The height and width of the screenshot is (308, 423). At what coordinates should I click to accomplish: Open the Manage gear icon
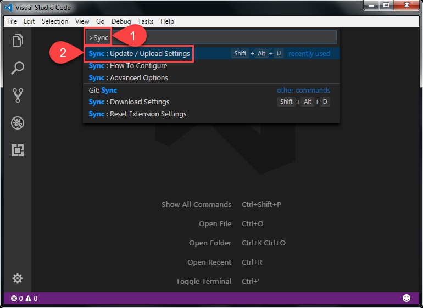tap(18, 278)
